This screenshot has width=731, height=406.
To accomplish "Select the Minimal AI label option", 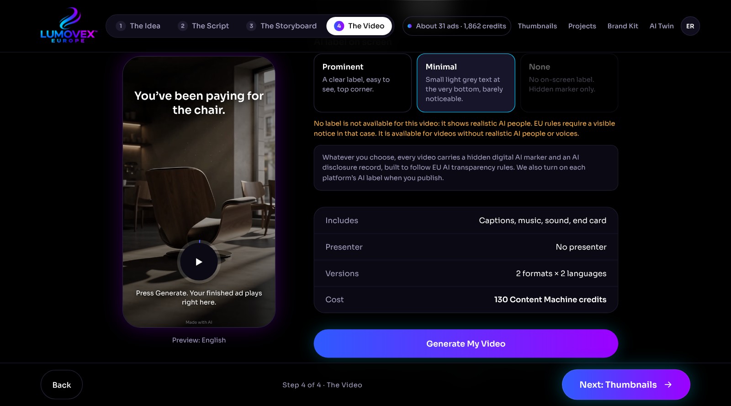I will (x=466, y=83).
